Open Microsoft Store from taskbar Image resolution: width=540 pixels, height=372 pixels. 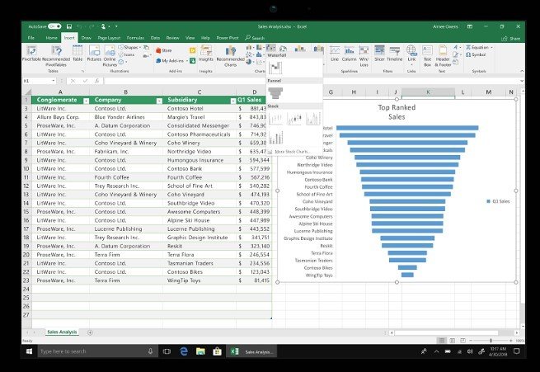tap(217, 351)
